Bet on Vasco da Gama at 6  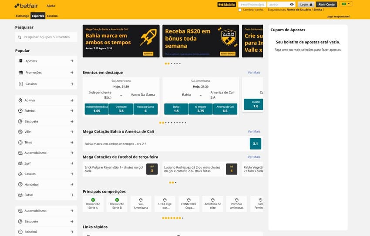(145, 109)
